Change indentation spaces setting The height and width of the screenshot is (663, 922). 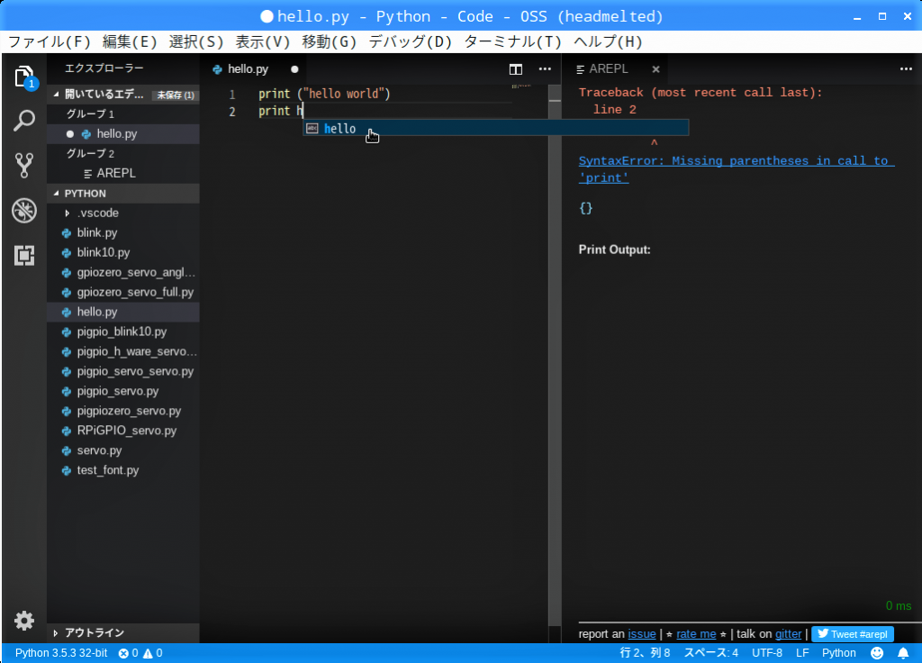click(x=710, y=653)
